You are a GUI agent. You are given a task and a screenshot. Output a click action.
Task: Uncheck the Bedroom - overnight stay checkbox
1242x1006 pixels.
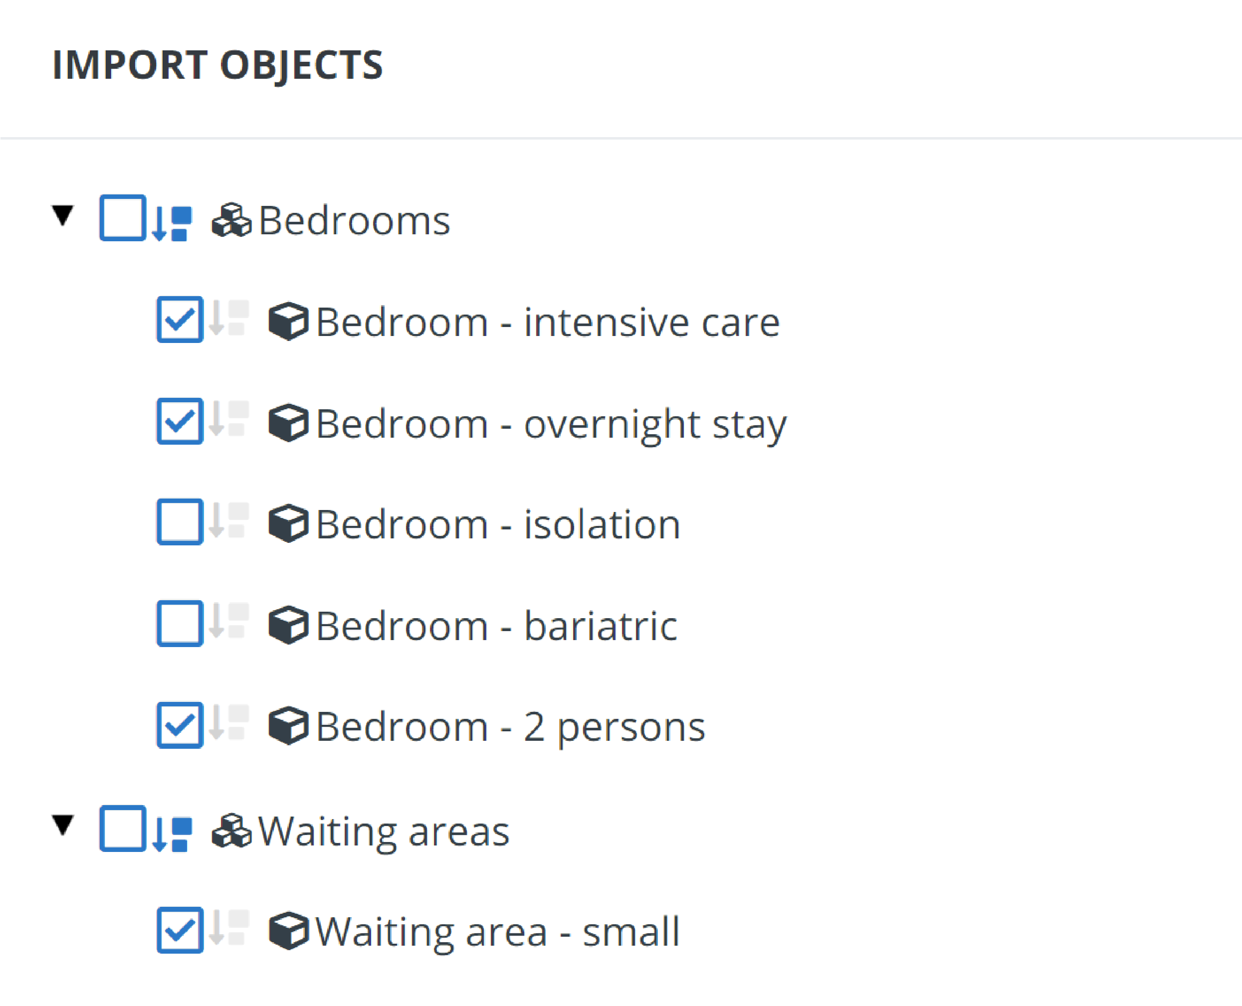[180, 421]
